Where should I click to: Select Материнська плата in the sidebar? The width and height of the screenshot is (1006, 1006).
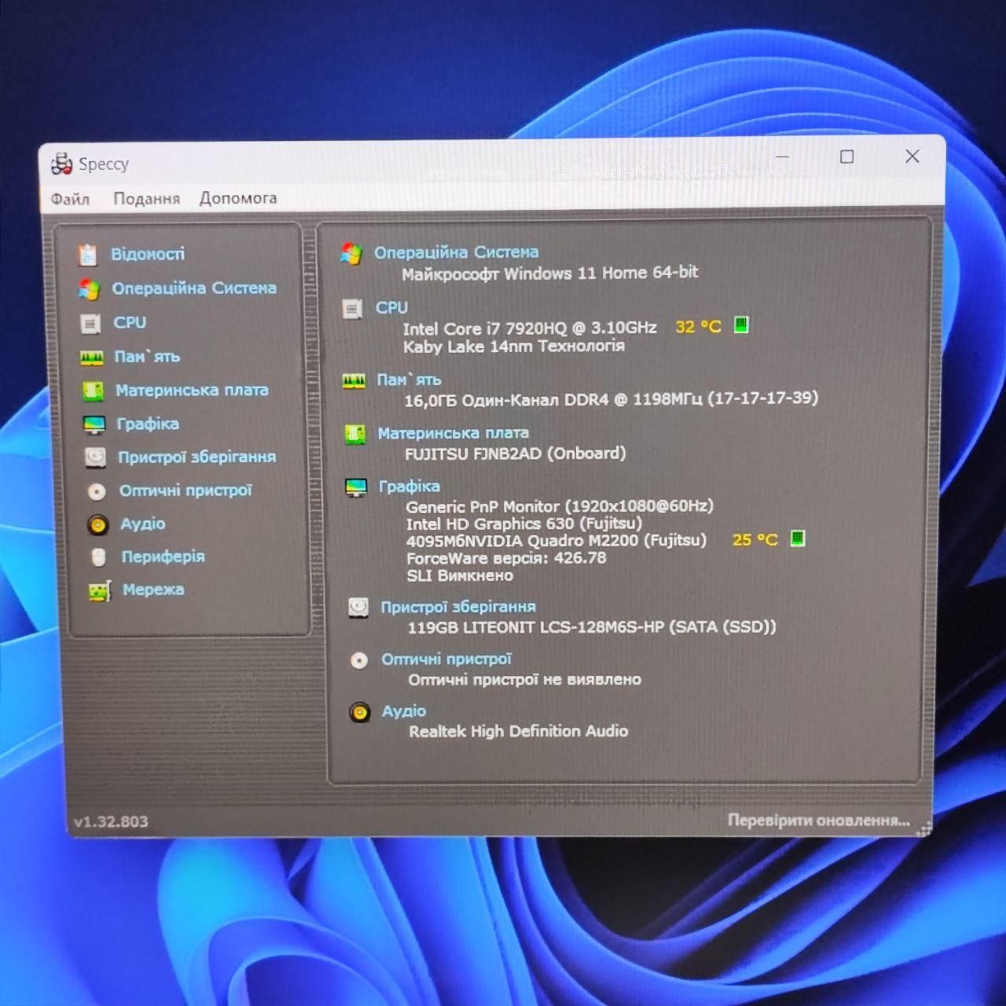(x=192, y=390)
